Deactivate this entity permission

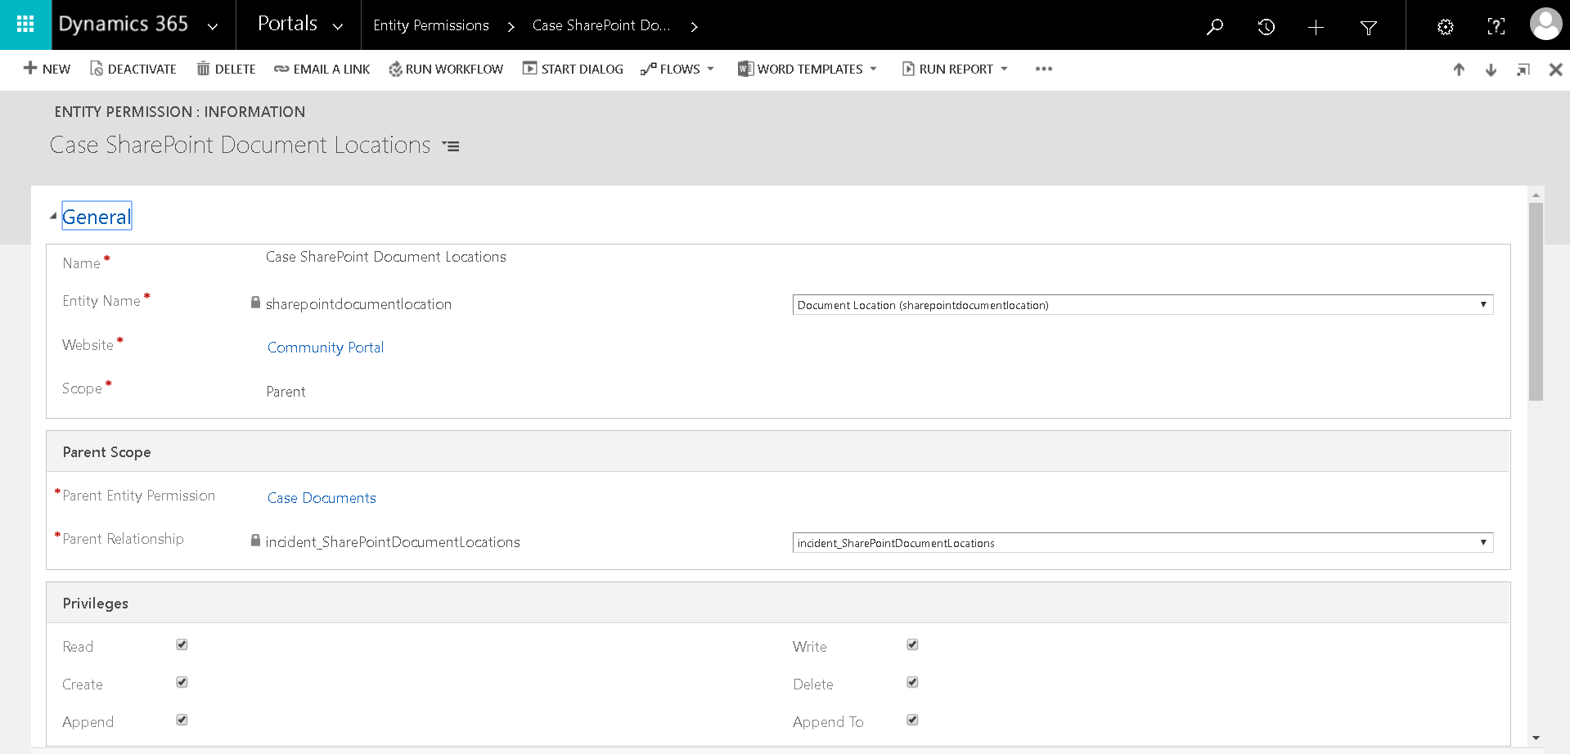pos(133,69)
